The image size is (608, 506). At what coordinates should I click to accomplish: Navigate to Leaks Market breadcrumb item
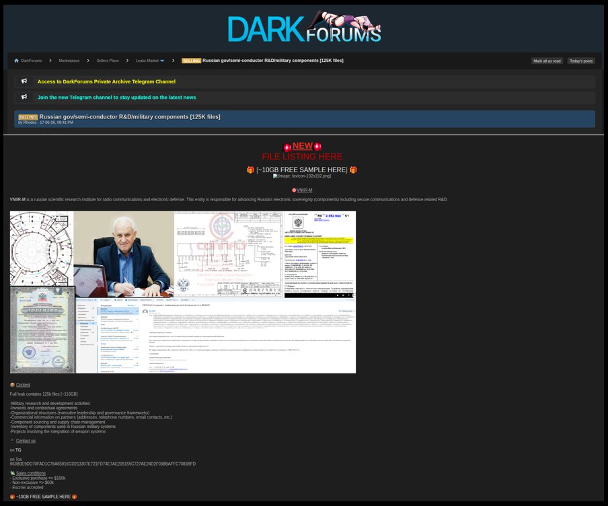[x=147, y=61]
